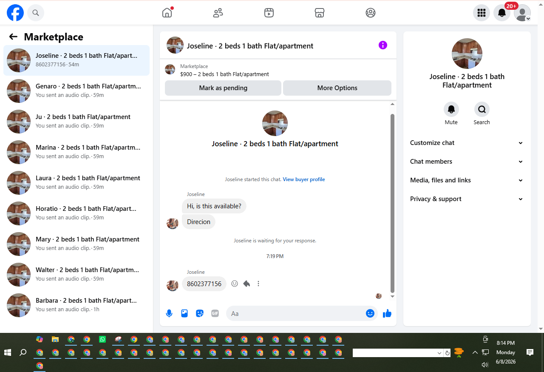Open File Explorer from the taskbar

click(55, 339)
